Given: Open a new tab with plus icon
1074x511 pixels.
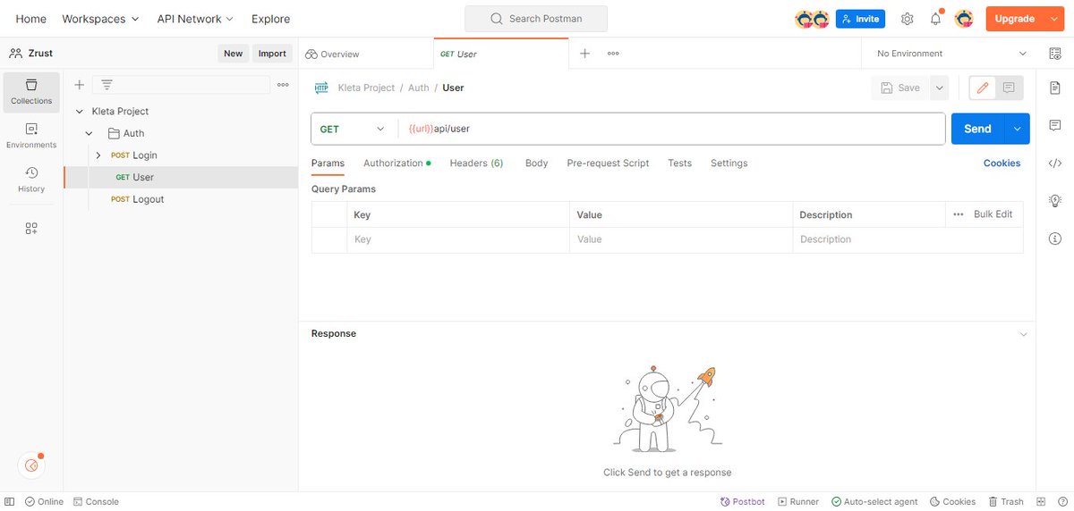Looking at the screenshot, I should click(x=584, y=54).
